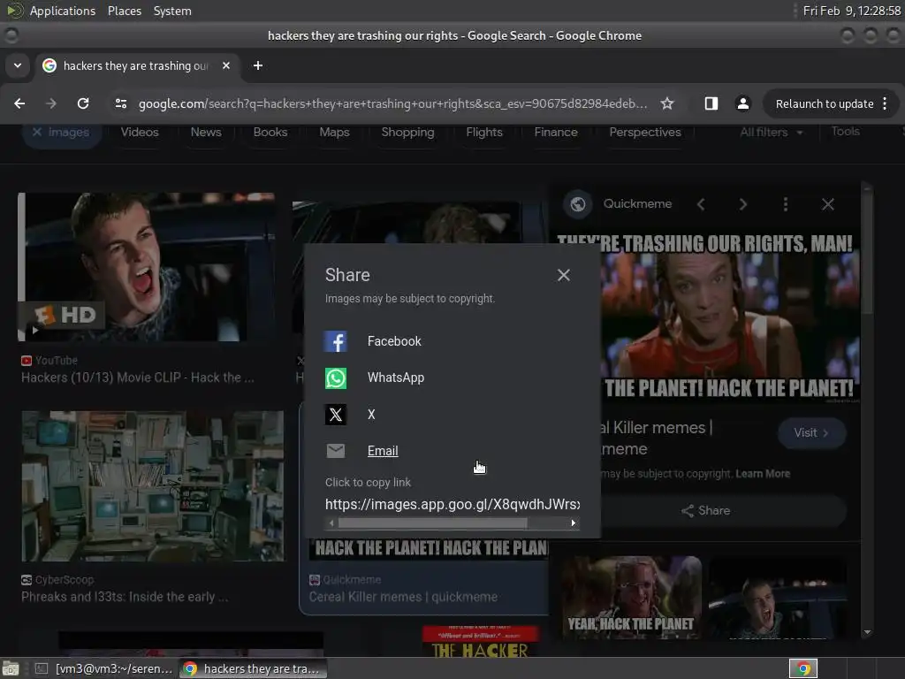Click the share link scrollbar left arrow

(331, 523)
